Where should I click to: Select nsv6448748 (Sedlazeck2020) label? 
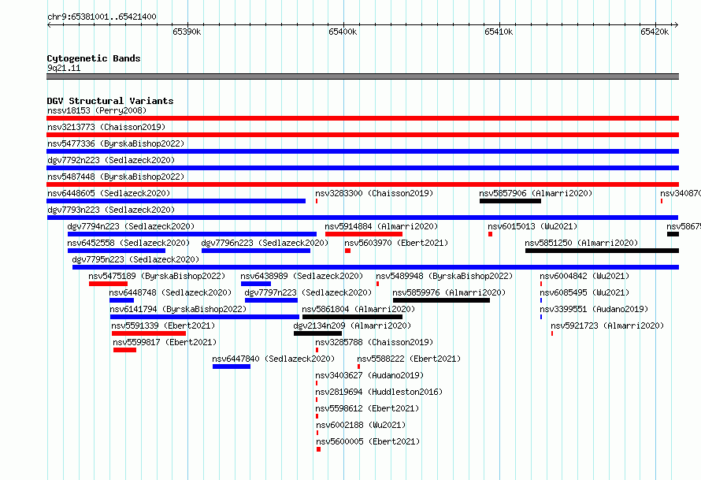pos(170,292)
